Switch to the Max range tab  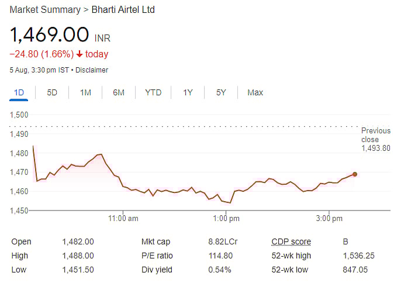tap(255, 92)
